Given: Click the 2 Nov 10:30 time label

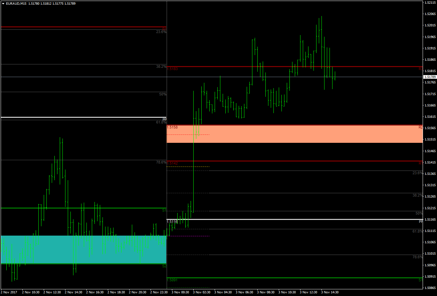Looking at the screenshot, I should (x=31, y=292).
